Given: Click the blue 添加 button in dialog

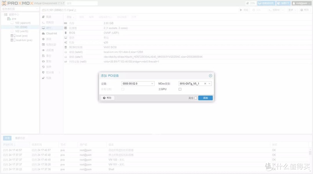Looking at the screenshot, I should (205, 98).
